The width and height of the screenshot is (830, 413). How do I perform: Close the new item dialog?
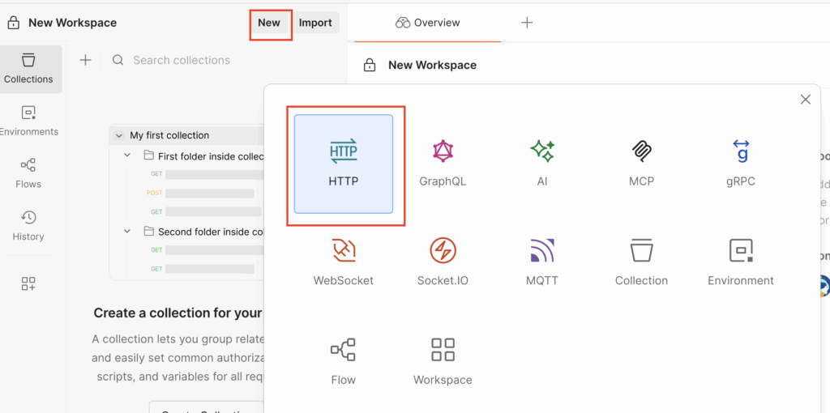tap(805, 100)
